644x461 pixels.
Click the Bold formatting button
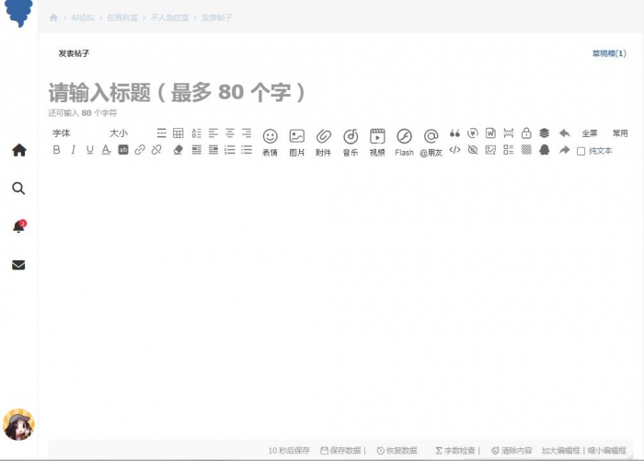(x=57, y=150)
